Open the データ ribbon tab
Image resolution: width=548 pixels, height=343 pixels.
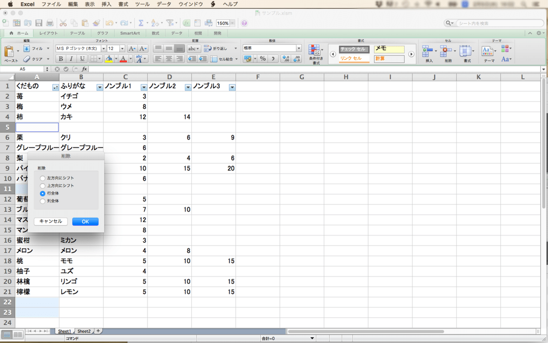pyautogui.click(x=177, y=33)
